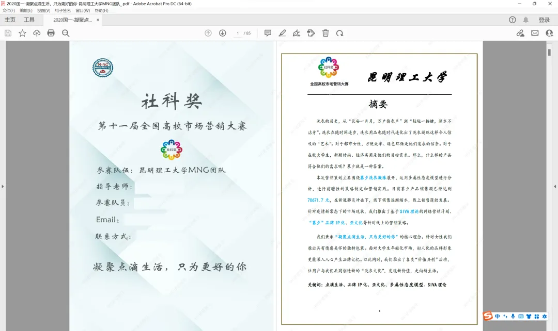
Task: Email the document via the envelope icon
Action: point(534,32)
